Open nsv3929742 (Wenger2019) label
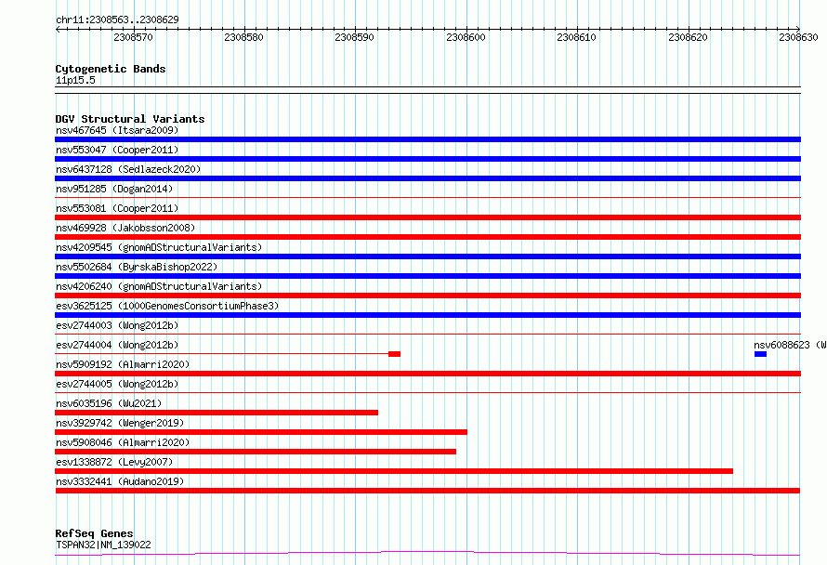Screen dimensions: 827x565 click(x=120, y=423)
